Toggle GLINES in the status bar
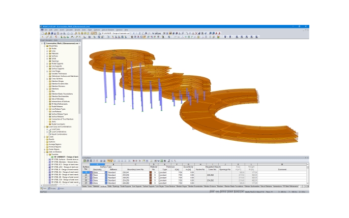This screenshot has height=218, width=349. (x=237, y=192)
